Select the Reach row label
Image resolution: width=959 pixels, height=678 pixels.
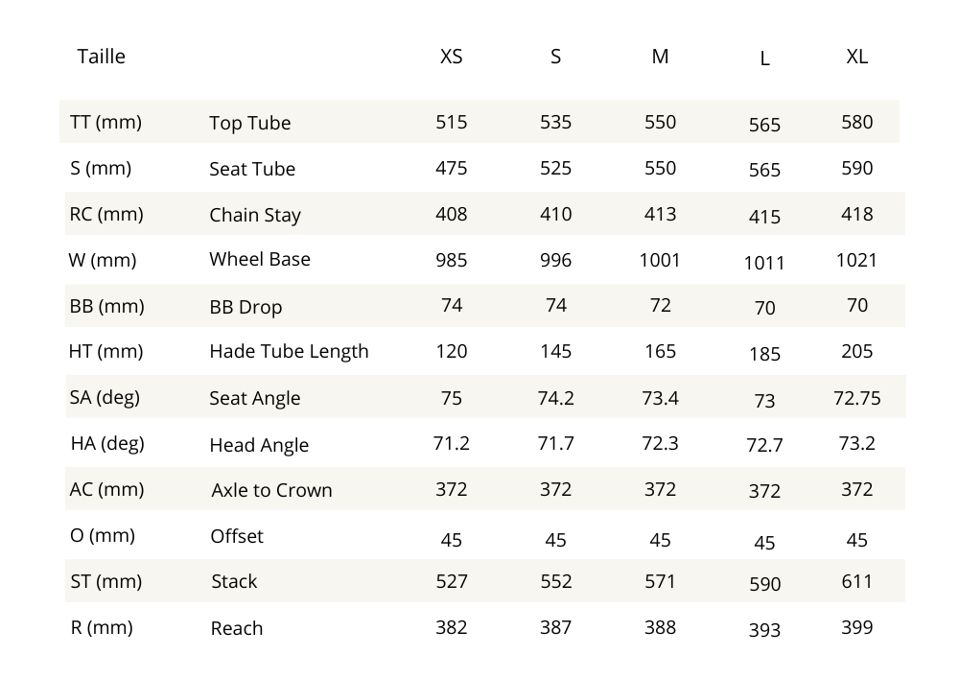tap(236, 628)
